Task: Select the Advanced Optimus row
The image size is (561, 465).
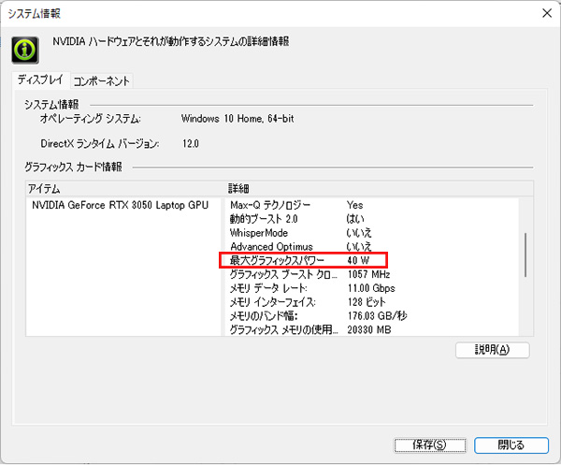Action: (370, 247)
